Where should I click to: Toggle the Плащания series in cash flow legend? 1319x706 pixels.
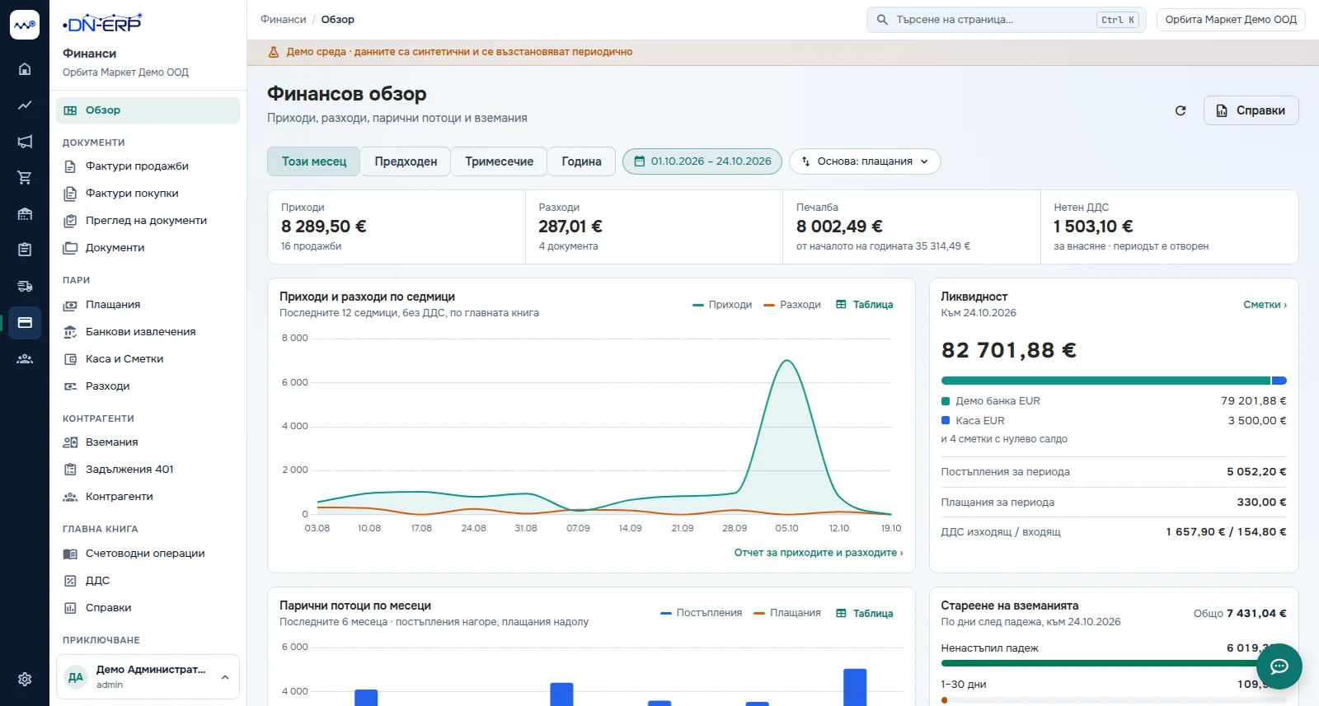click(x=787, y=613)
